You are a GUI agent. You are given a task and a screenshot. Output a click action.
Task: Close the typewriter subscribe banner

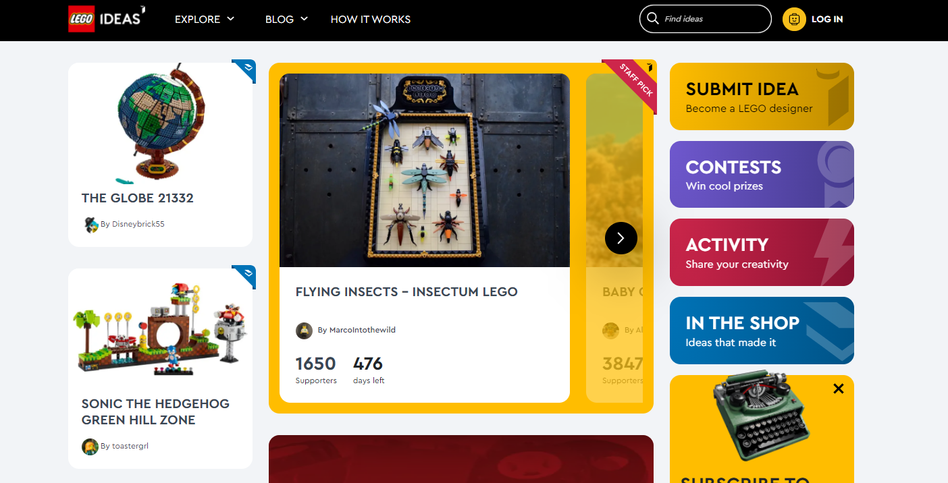click(839, 389)
